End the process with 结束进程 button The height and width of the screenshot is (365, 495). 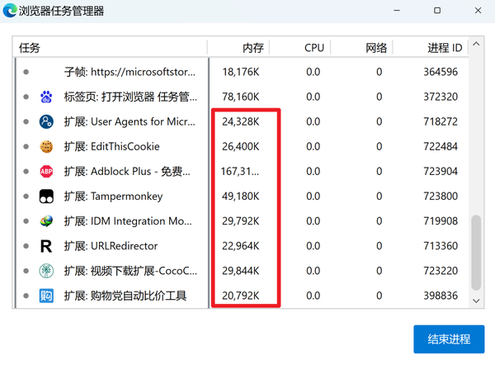pyautogui.click(x=449, y=339)
